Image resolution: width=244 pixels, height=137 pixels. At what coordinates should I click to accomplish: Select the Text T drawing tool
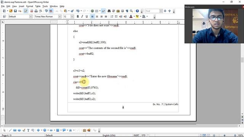pyautogui.click(x=28, y=130)
